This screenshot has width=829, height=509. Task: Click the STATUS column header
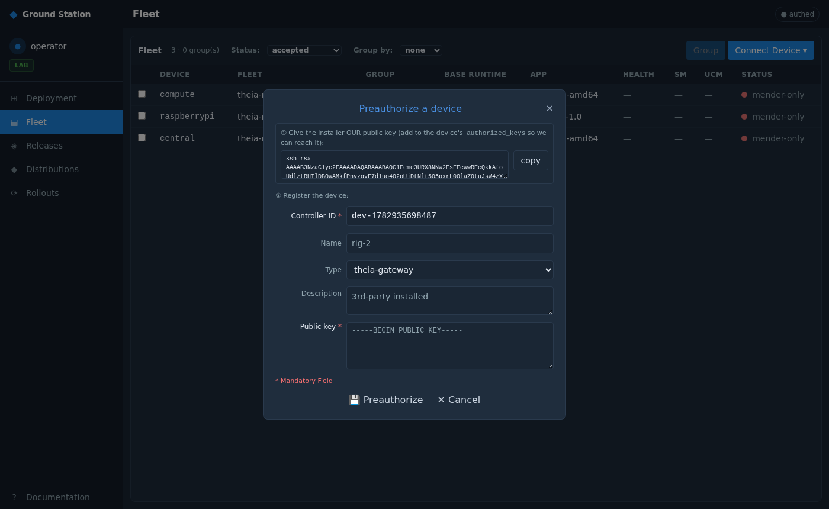click(x=757, y=75)
